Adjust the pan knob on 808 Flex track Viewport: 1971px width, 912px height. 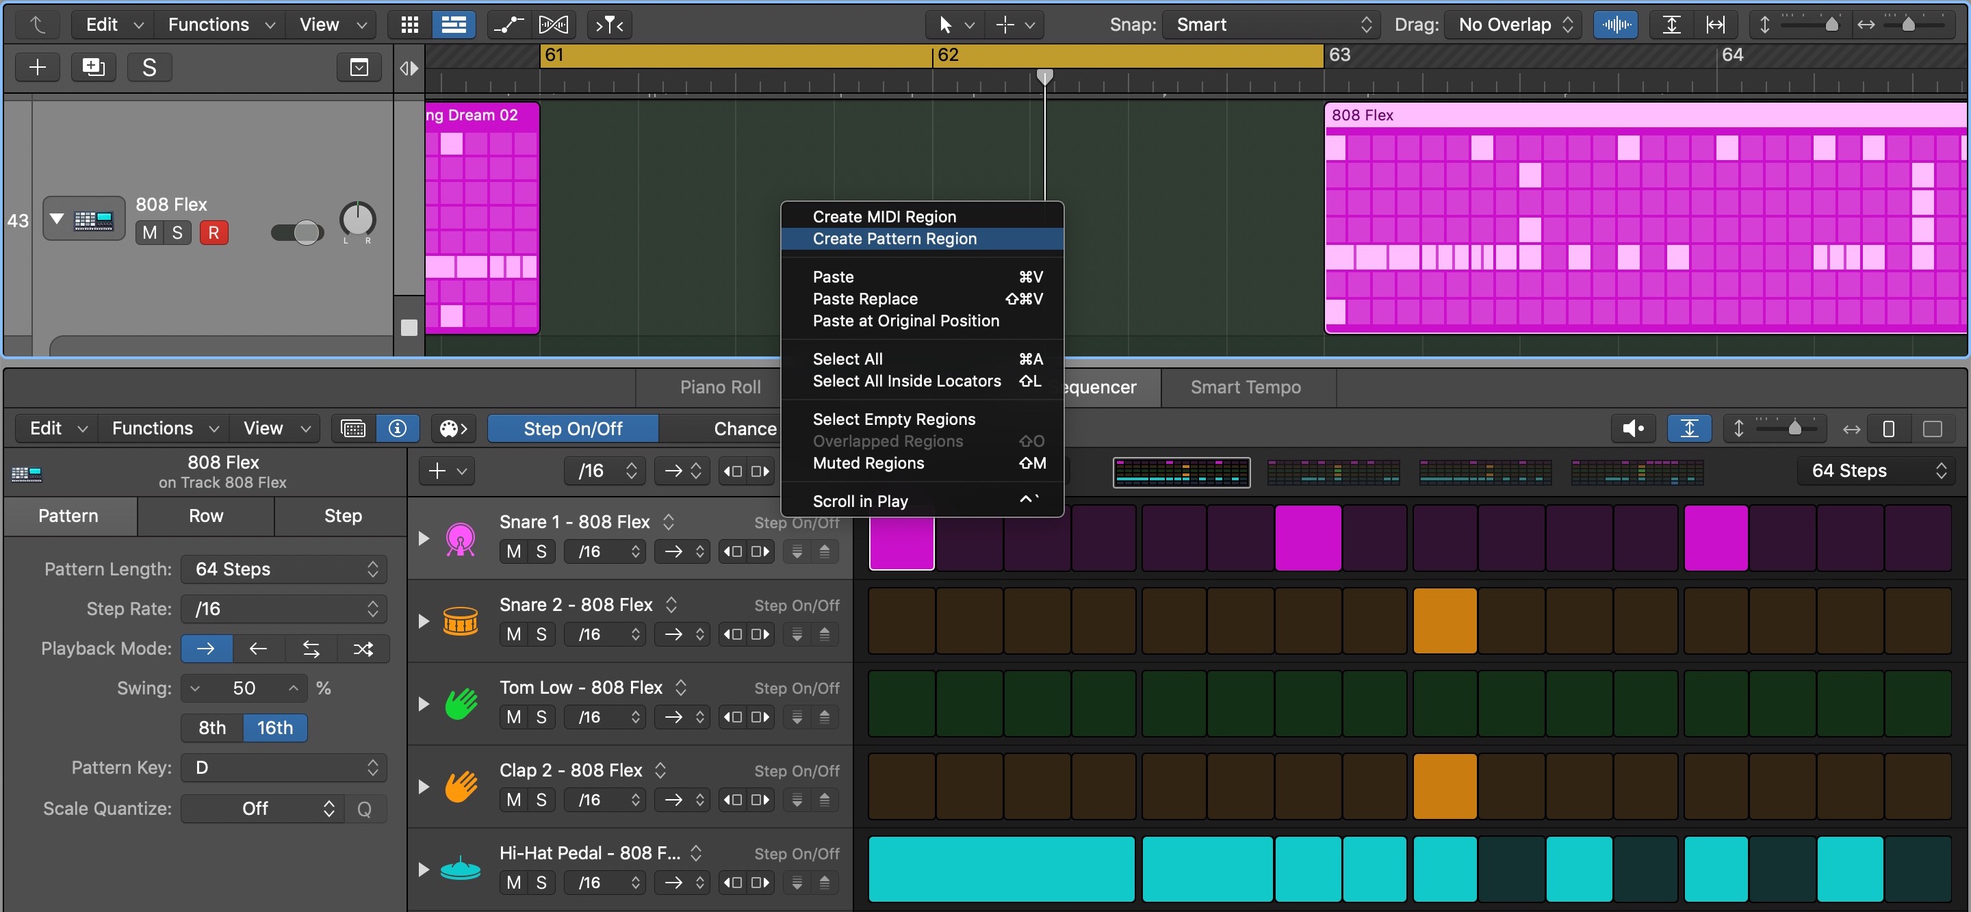pyautogui.click(x=357, y=221)
